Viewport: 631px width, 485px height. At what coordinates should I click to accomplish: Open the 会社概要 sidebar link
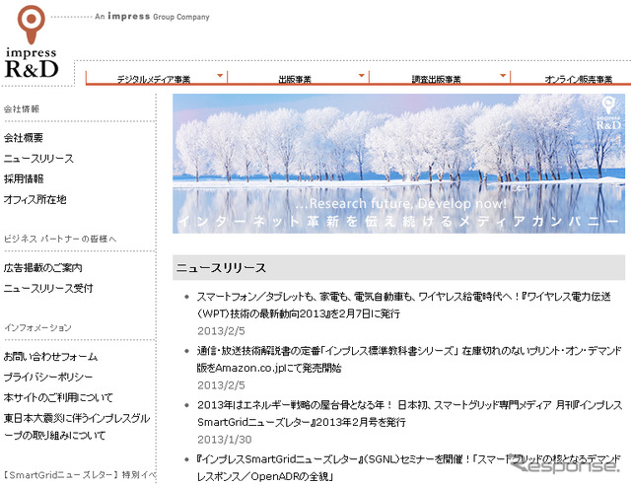pyautogui.click(x=24, y=138)
